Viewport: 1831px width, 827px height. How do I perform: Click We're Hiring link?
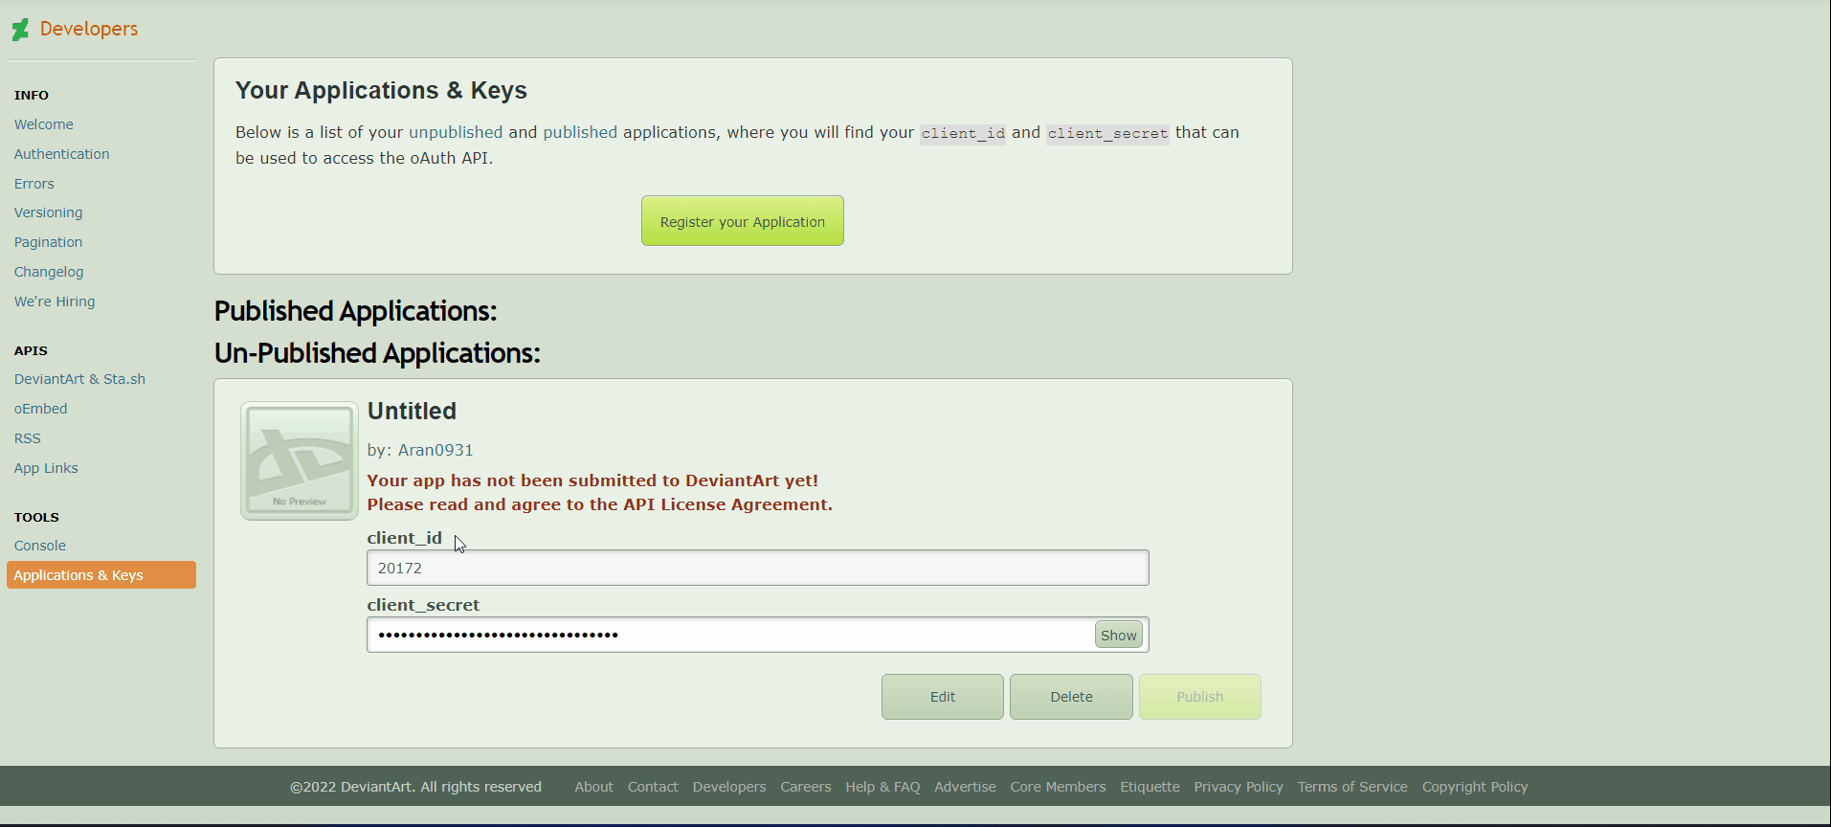click(x=55, y=302)
